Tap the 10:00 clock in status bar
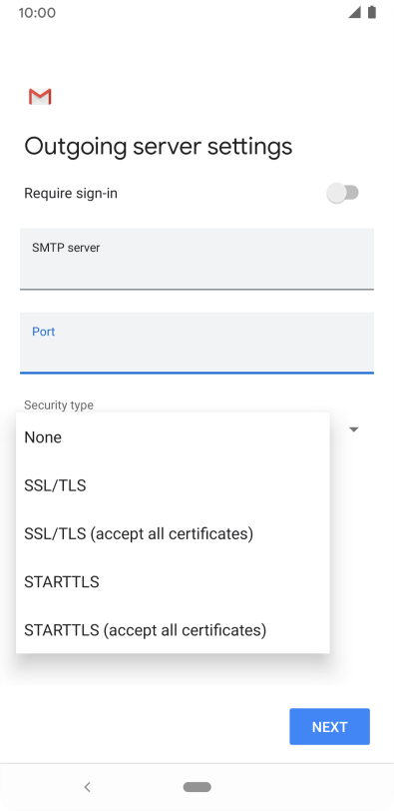The image size is (394, 811). [37, 12]
